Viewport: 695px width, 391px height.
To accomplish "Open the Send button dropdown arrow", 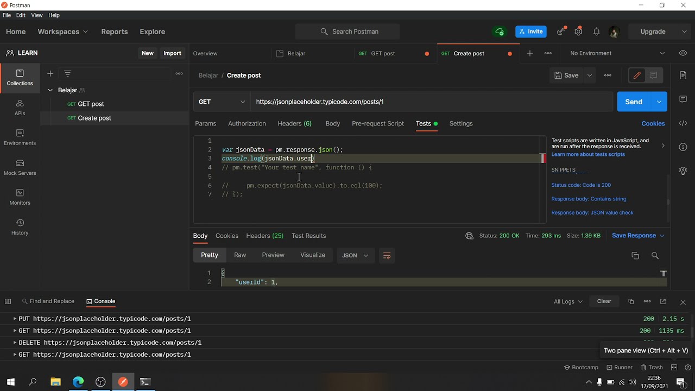I will pyautogui.click(x=659, y=102).
